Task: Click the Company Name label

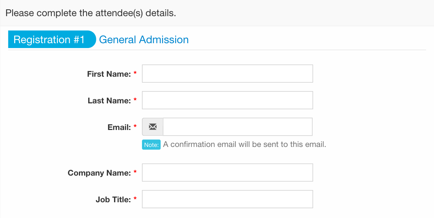Action: (x=99, y=173)
